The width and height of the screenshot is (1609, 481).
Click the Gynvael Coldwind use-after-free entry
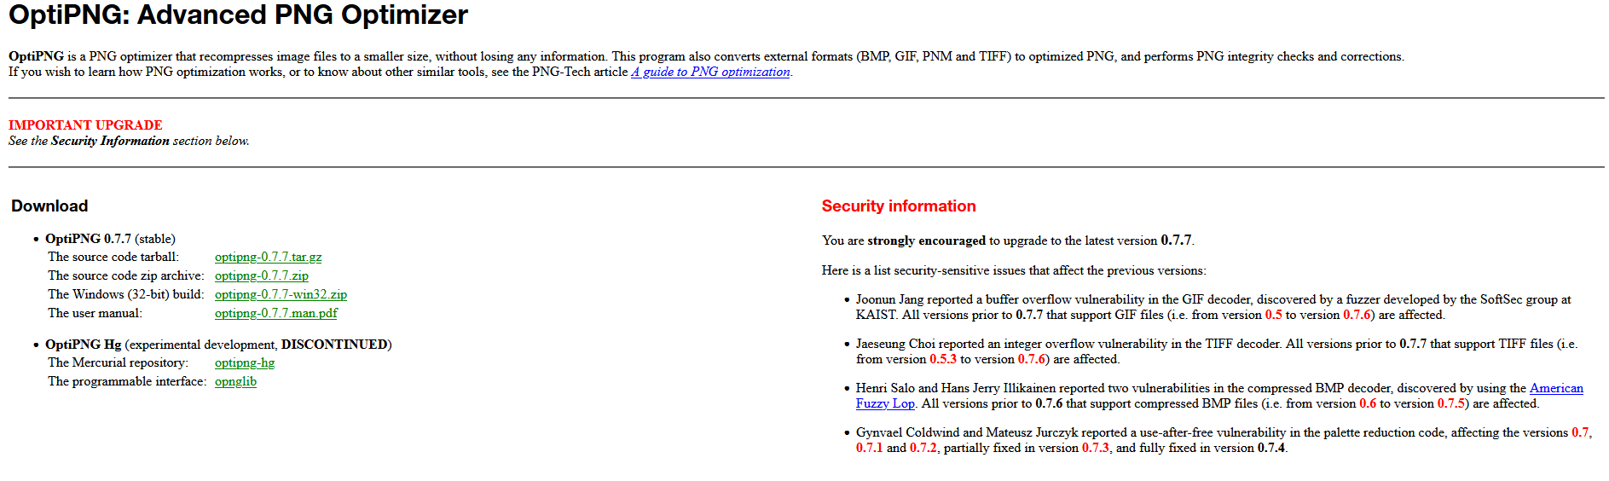(1224, 440)
